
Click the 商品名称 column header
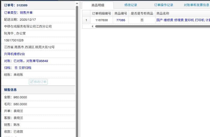[x=163, y=14]
